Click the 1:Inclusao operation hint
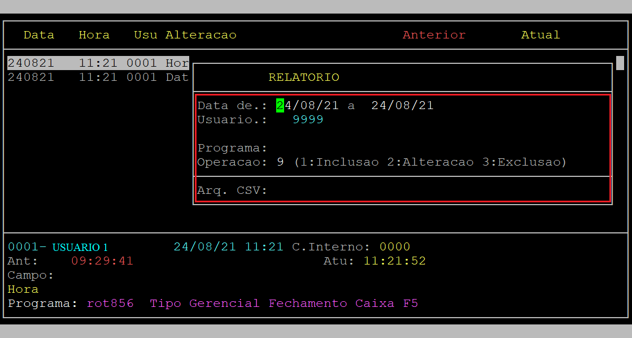Screen dimensions: 632x338 (339, 162)
